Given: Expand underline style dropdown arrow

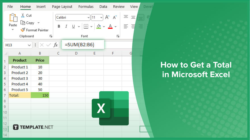Looking at the screenshot, I should 79,27.
